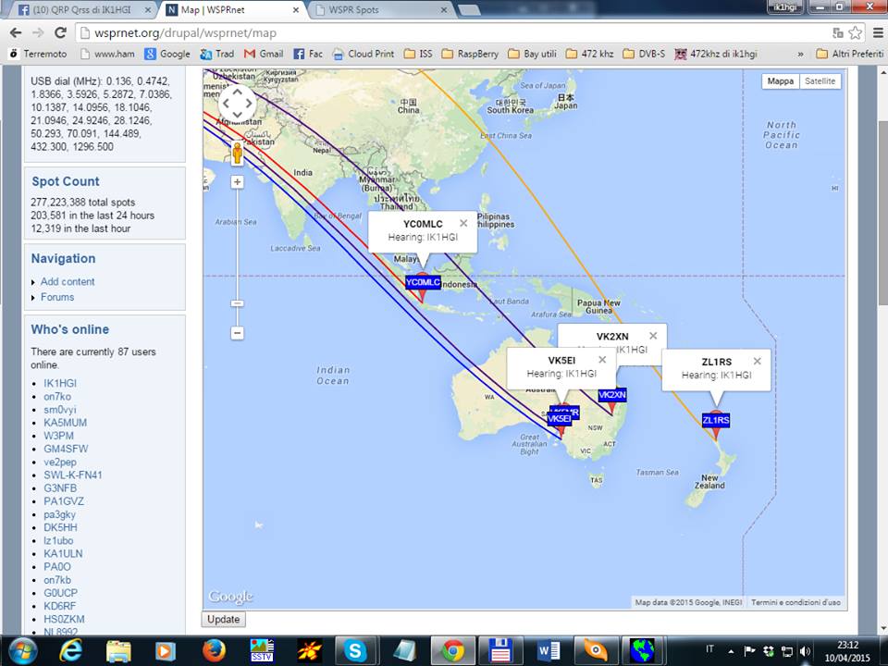
Task: Click the map zoom slider handle
Action: point(238,303)
